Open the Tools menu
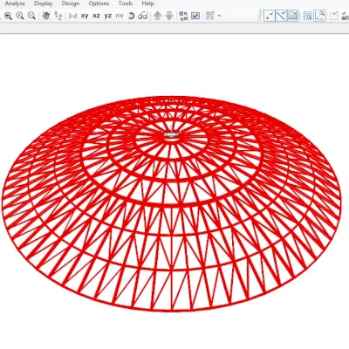 [x=126, y=3]
